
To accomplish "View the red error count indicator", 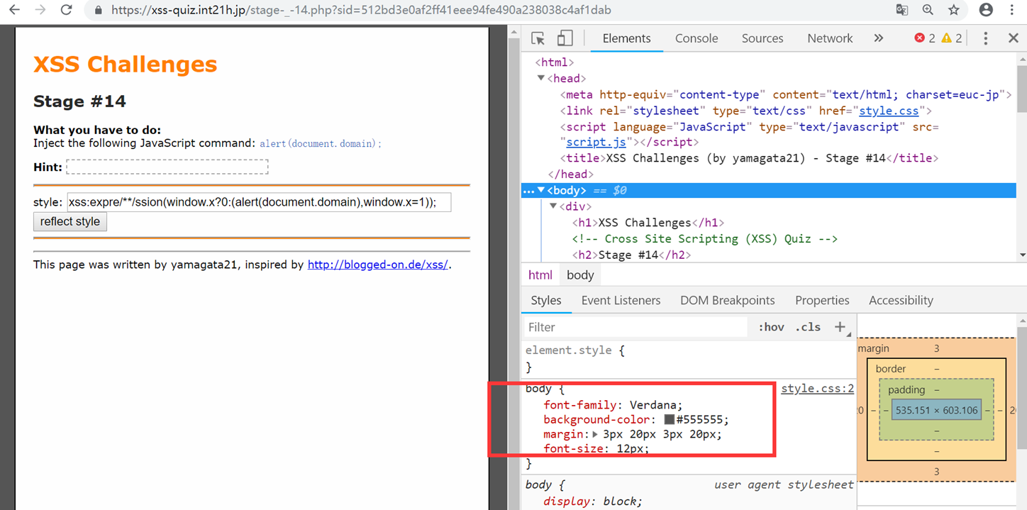I will click(x=925, y=38).
